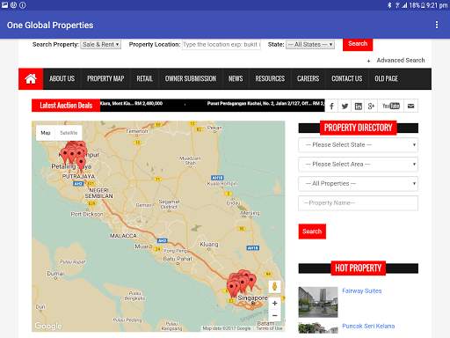The height and width of the screenshot is (338, 450).
Task: Tap the picture notification icon in status bar
Action: [4, 5]
